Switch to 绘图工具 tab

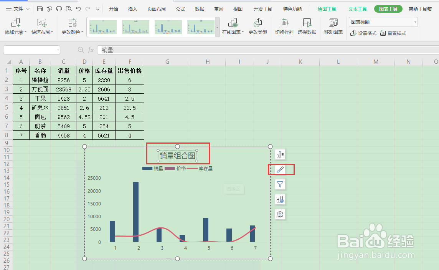pos(327,9)
